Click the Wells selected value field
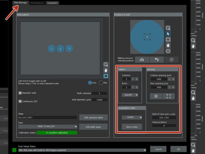Screen dimensions: 205x154 pyautogui.click(x=99, y=93)
